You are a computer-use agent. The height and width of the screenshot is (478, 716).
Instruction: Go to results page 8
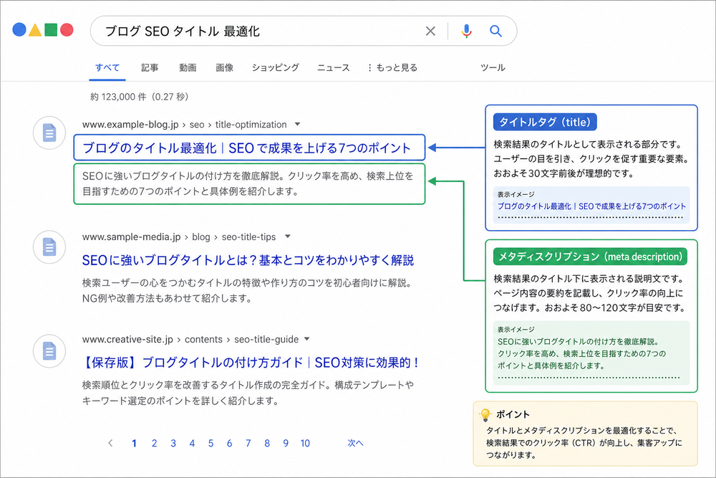pos(266,443)
